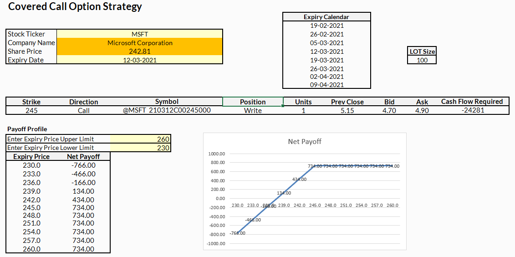Select the Strike value 245 cell

[x=31, y=110]
